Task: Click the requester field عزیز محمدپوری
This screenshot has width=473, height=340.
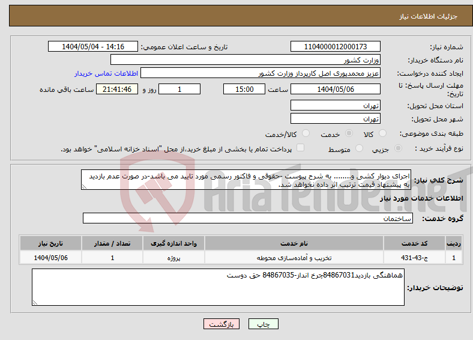Action: (261, 73)
